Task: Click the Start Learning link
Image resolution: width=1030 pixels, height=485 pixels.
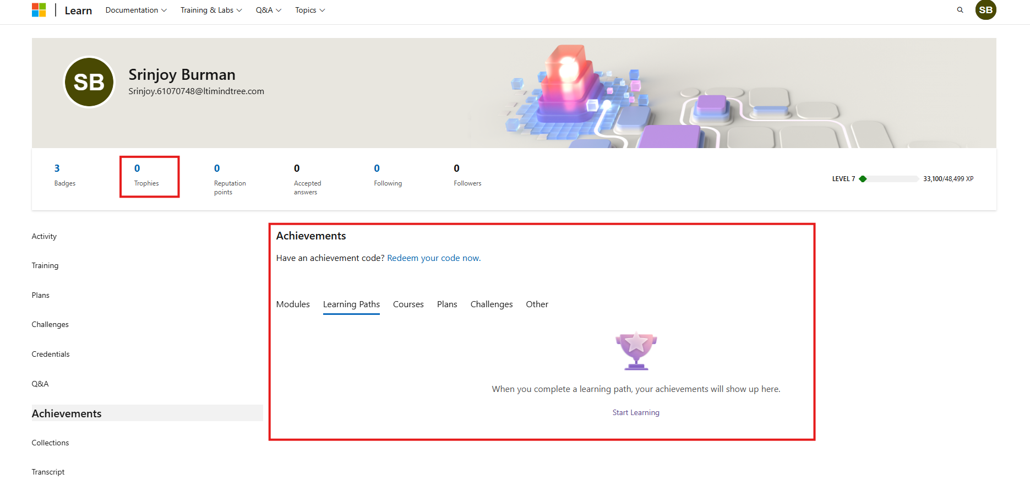Action: (636, 412)
